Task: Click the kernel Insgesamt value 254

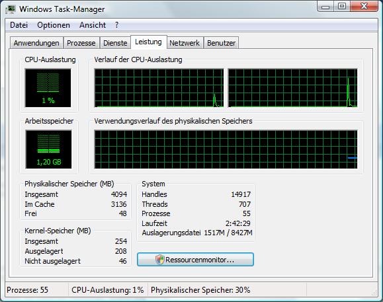Action: pyautogui.click(x=121, y=241)
